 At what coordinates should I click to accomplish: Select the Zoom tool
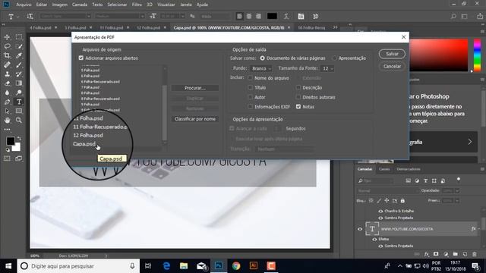[x=19, y=120]
